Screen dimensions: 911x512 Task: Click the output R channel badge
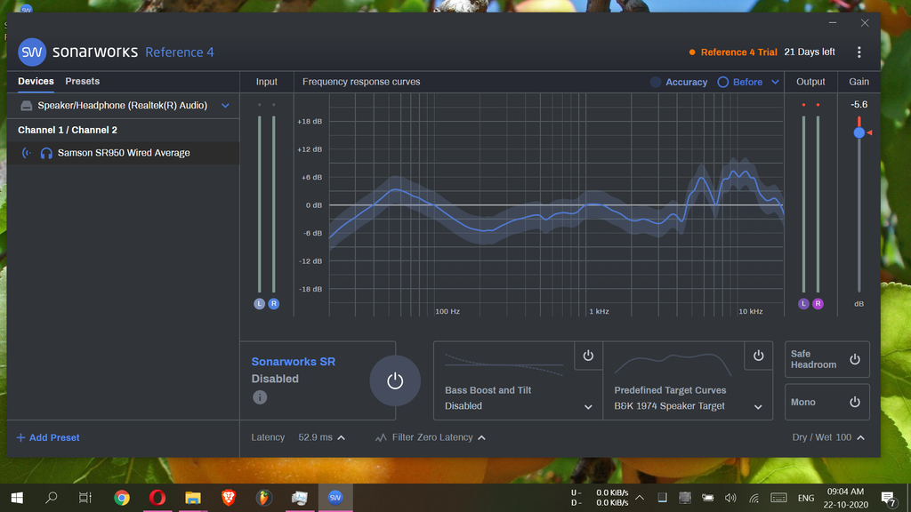point(818,304)
